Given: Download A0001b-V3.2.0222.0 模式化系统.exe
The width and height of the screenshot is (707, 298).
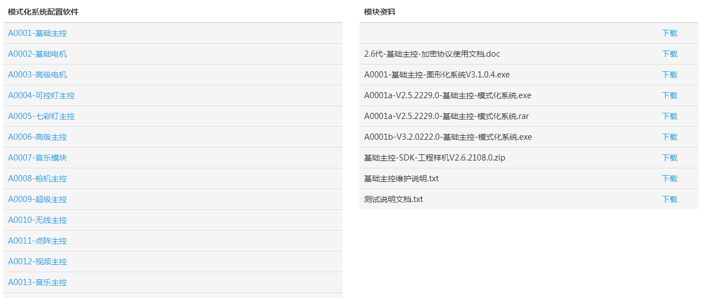Looking at the screenshot, I should tap(669, 137).
